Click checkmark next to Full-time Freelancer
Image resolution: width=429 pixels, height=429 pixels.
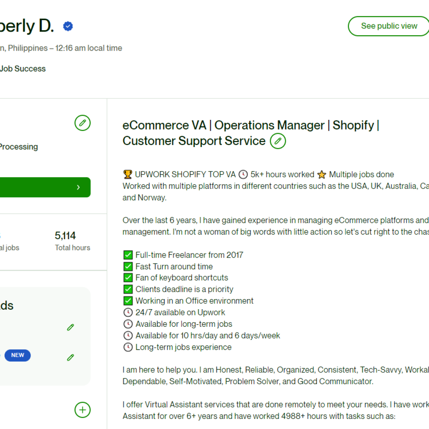coord(128,255)
